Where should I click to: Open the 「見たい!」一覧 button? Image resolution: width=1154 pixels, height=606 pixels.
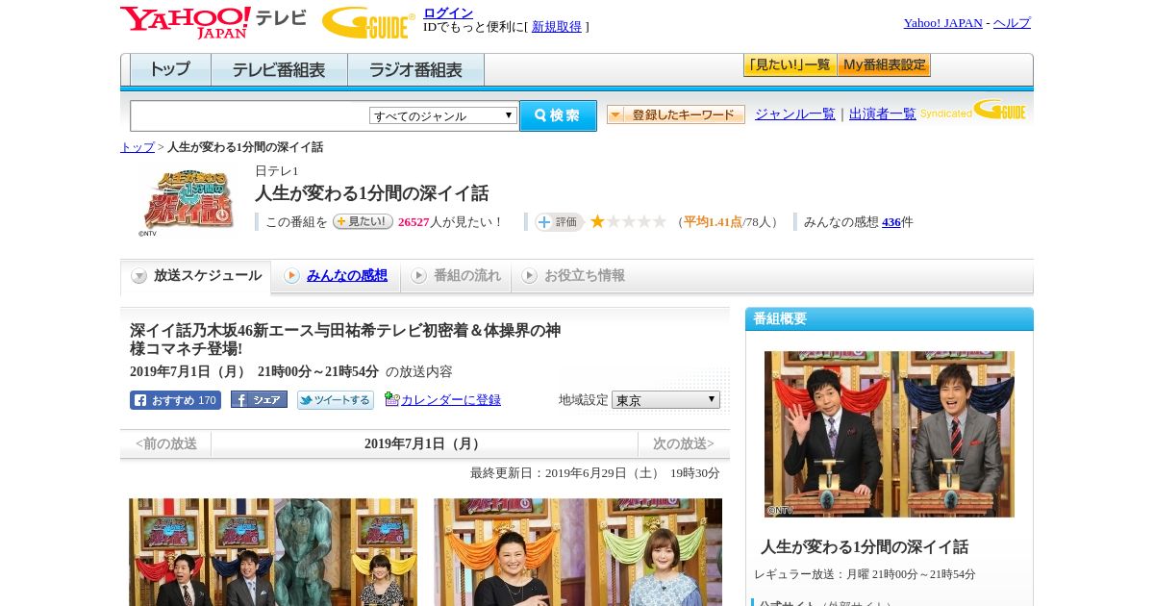790,65
